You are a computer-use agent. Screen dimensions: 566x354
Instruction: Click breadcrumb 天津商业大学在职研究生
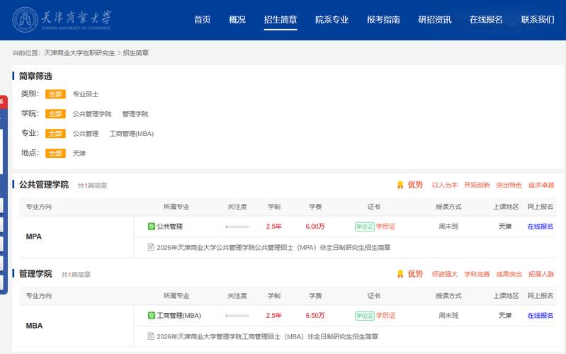[x=79, y=53]
